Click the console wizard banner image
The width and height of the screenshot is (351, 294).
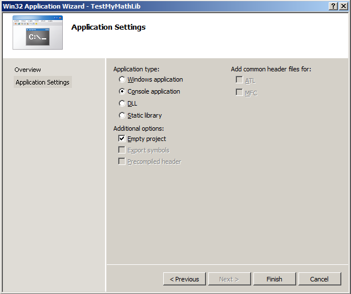pos(38,33)
